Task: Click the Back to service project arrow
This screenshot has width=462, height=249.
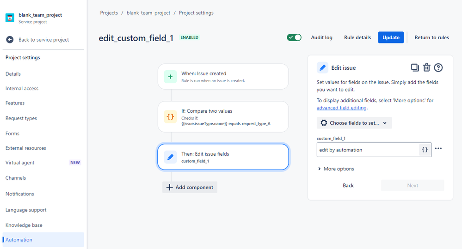Action: pyautogui.click(x=10, y=39)
